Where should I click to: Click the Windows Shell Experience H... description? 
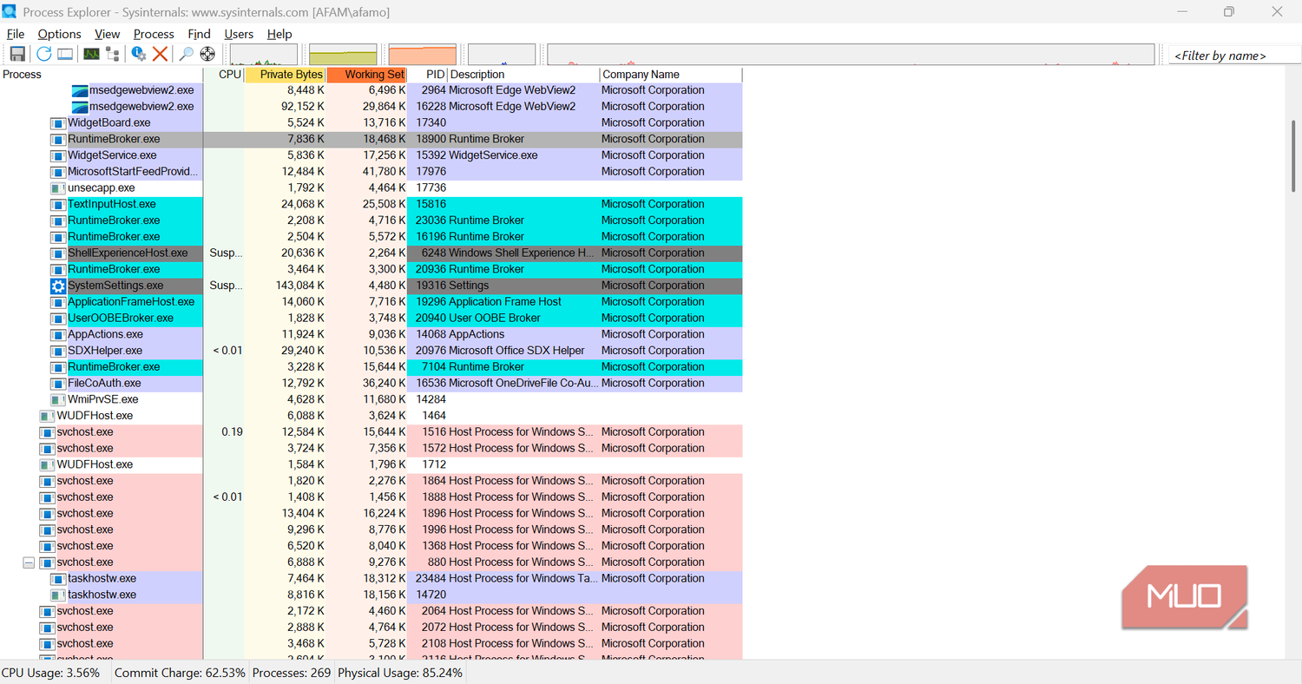(523, 253)
